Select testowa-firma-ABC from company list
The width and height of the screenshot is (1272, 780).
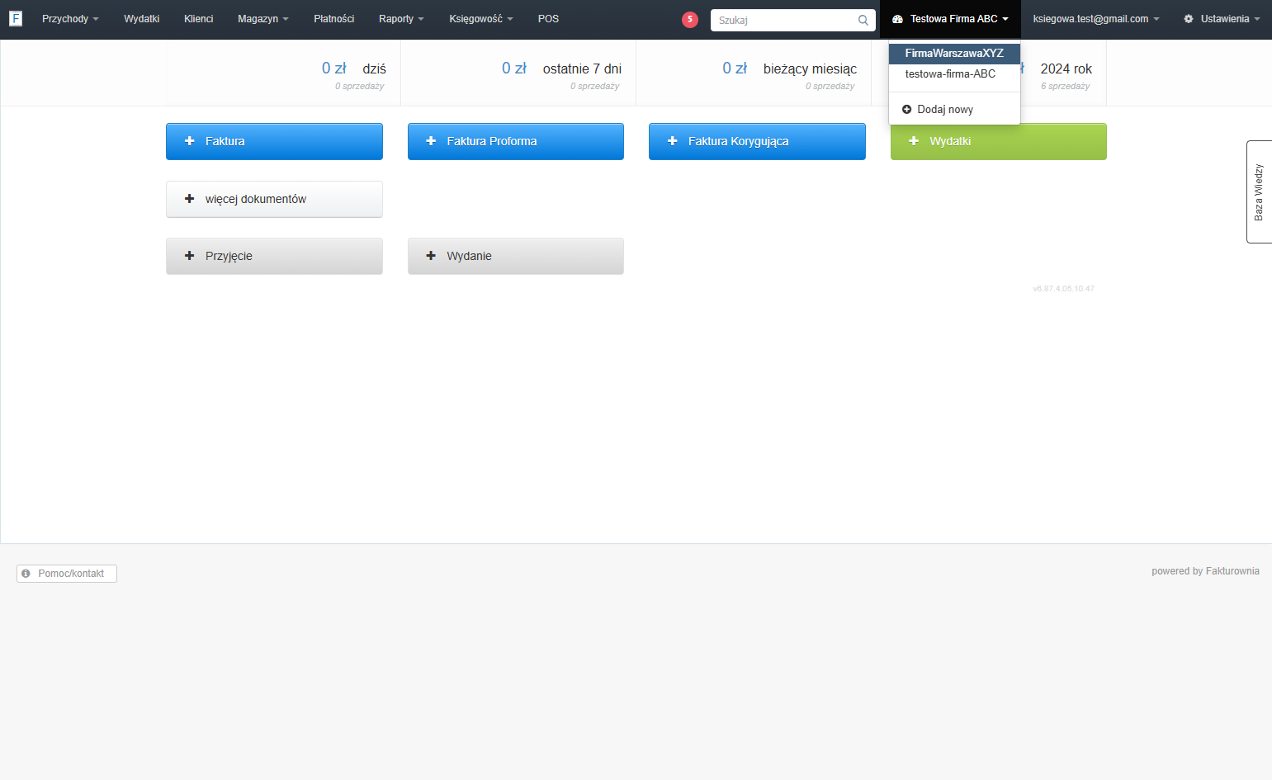(x=954, y=73)
